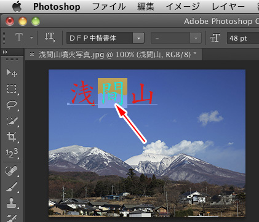Select the 浅間山噴火写真.jpg document tab
The height and width of the screenshot is (222, 259).
[x=114, y=55]
